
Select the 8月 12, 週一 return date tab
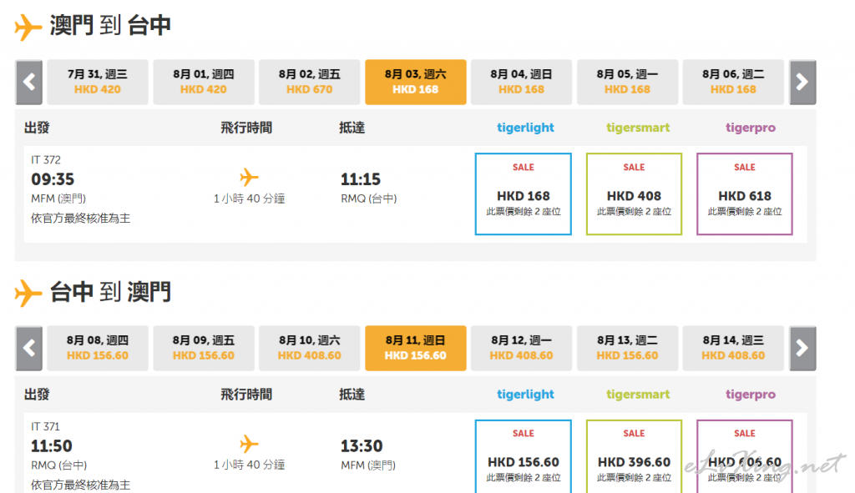point(521,349)
